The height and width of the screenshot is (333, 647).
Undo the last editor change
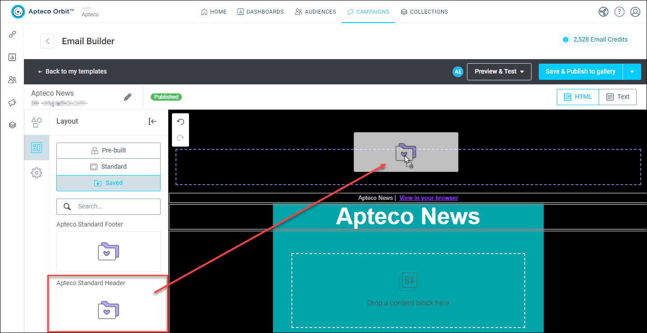[x=180, y=122]
